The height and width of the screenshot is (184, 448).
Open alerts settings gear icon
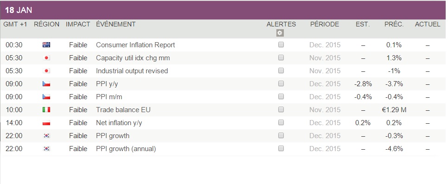pyautogui.click(x=280, y=33)
